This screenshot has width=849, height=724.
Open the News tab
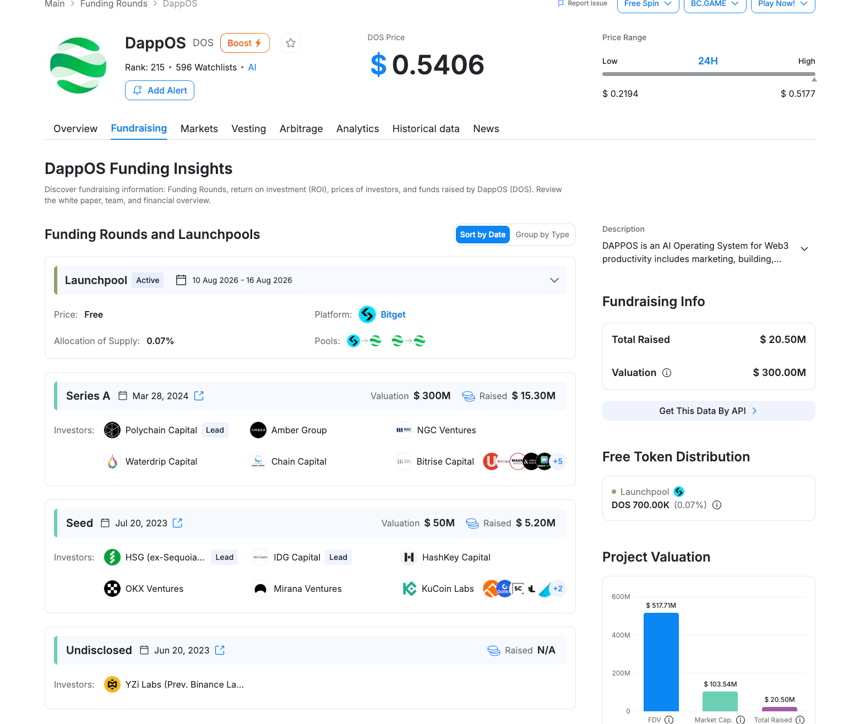coord(486,129)
